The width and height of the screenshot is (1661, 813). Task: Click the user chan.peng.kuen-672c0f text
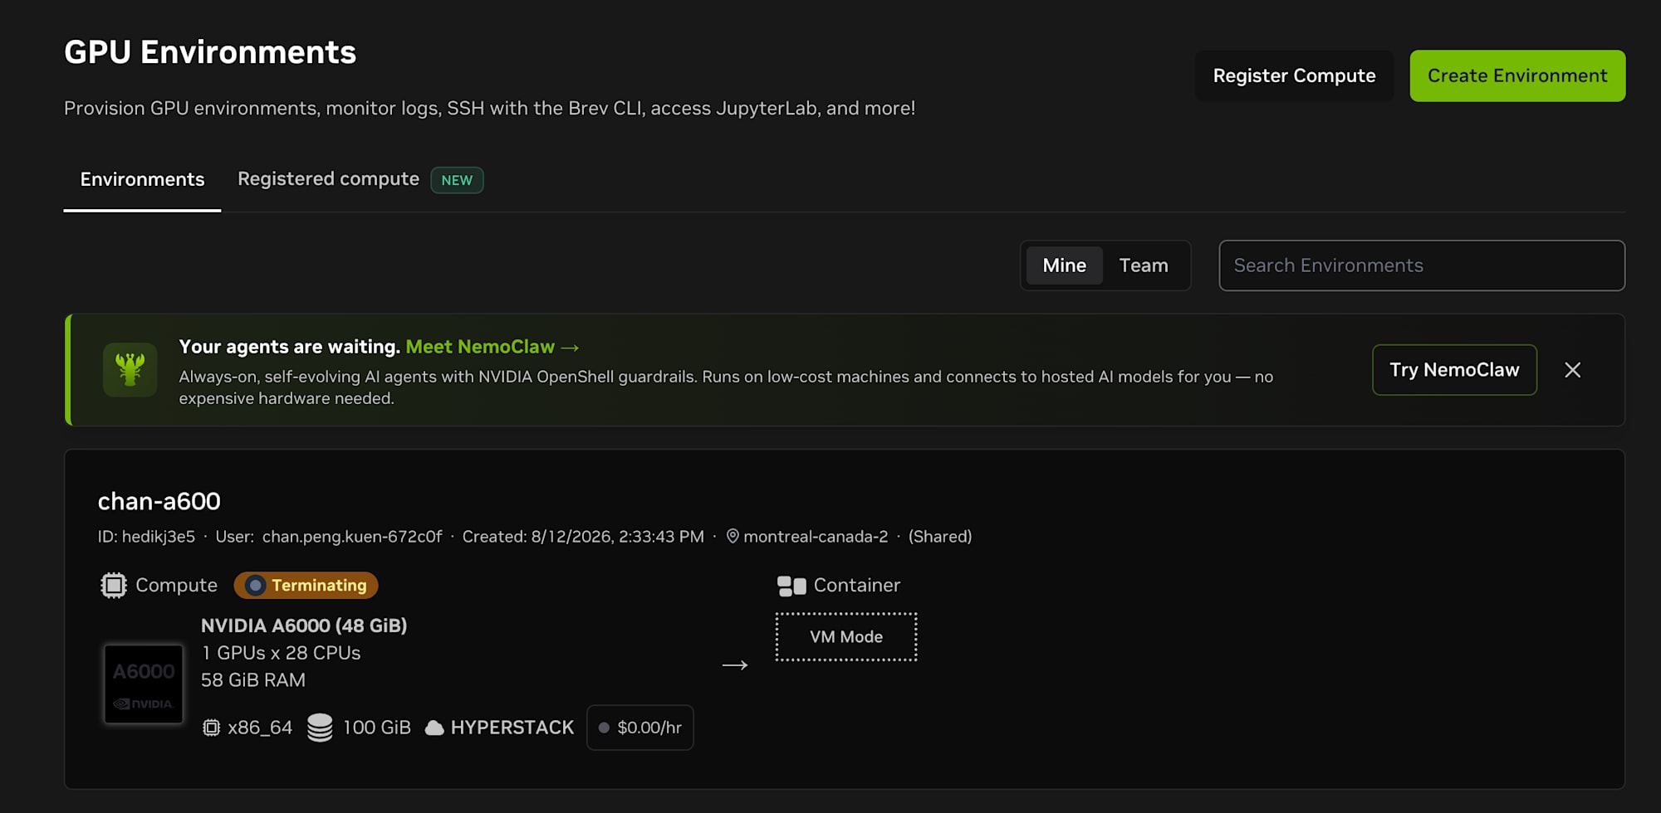352,537
